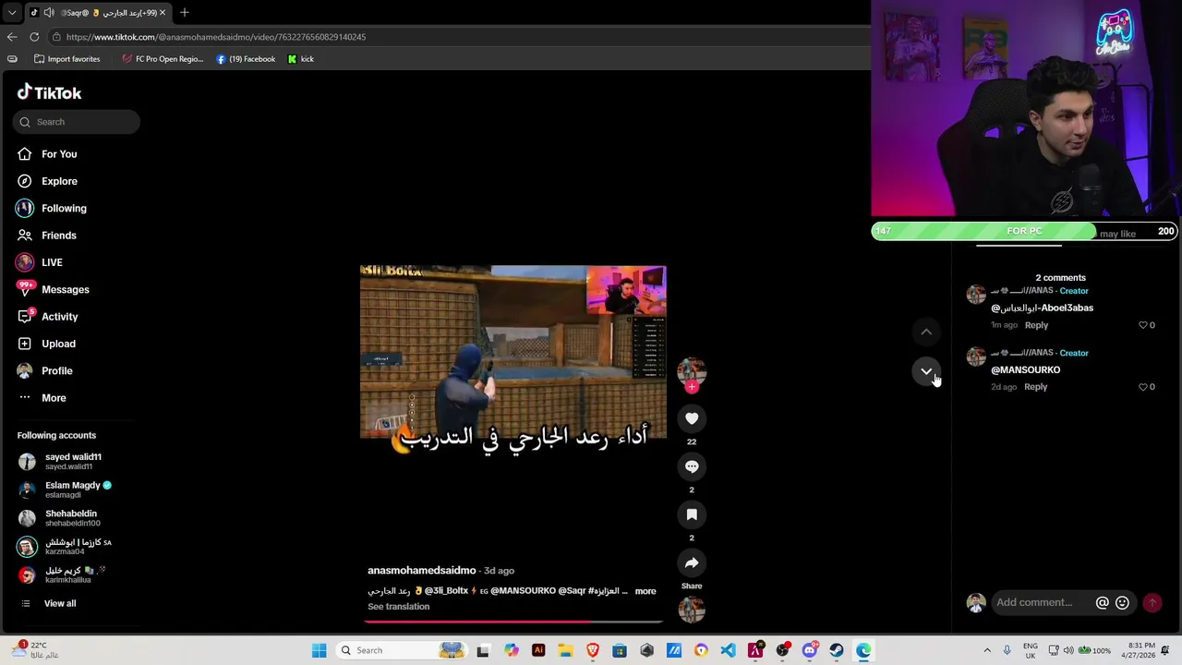This screenshot has width=1182, height=665.
Task: Go to previous video with up chevron
Action: pyautogui.click(x=926, y=332)
